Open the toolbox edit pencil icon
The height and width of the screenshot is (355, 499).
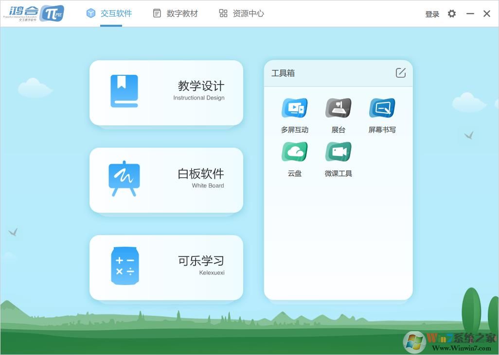click(400, 72)
